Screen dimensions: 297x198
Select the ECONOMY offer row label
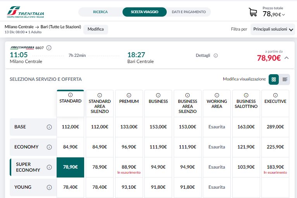click(33, 147)
